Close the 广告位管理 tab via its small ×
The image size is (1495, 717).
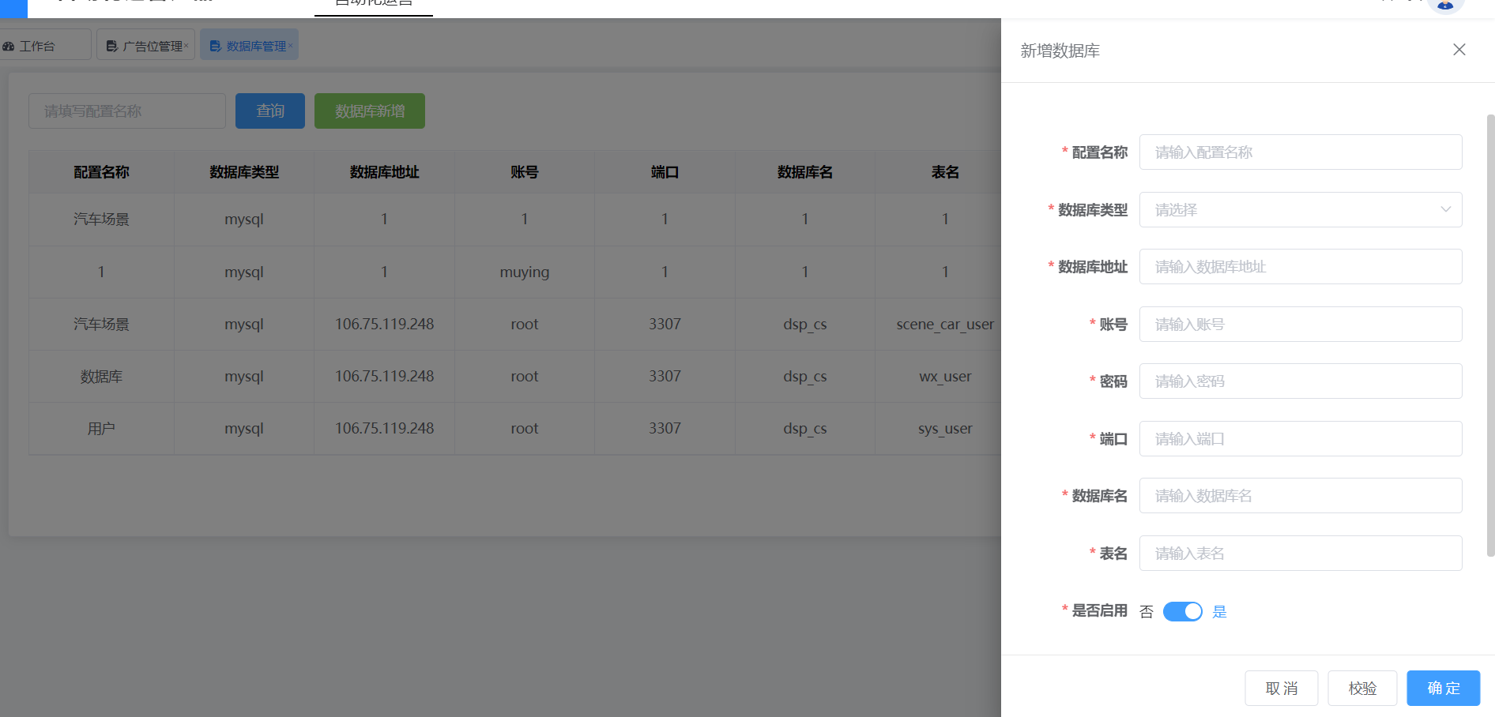pyautogui.click(x=186, y=45)
